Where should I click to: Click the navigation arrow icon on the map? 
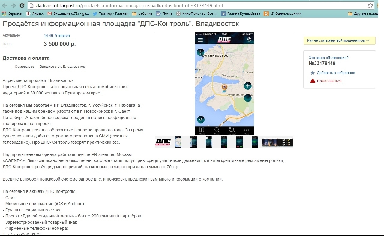tap(201, 120)
